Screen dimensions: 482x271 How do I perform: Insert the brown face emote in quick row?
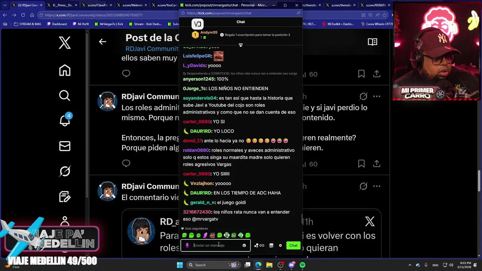tap(212, 235)
